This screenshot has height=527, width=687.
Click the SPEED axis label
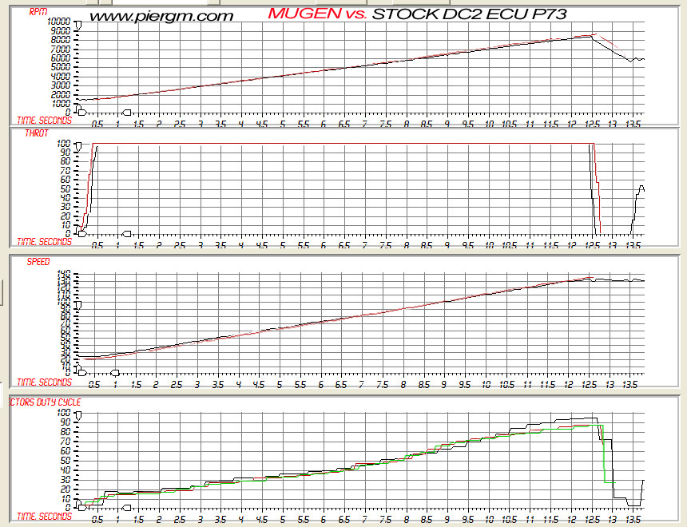[x=38, y=261]
